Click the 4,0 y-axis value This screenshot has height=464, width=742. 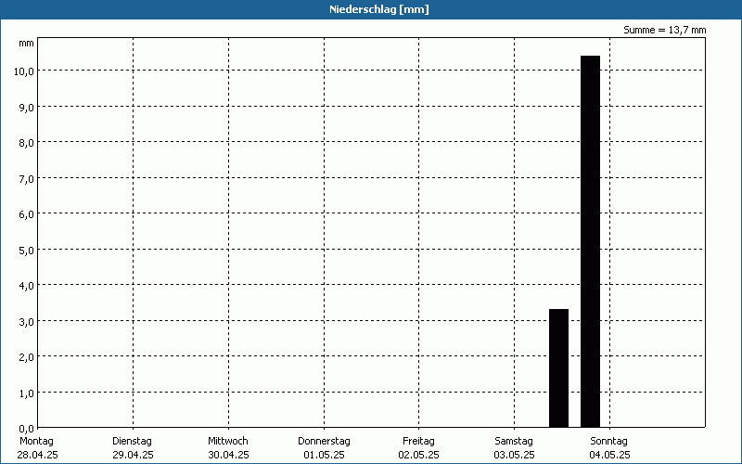click(26, 286)
